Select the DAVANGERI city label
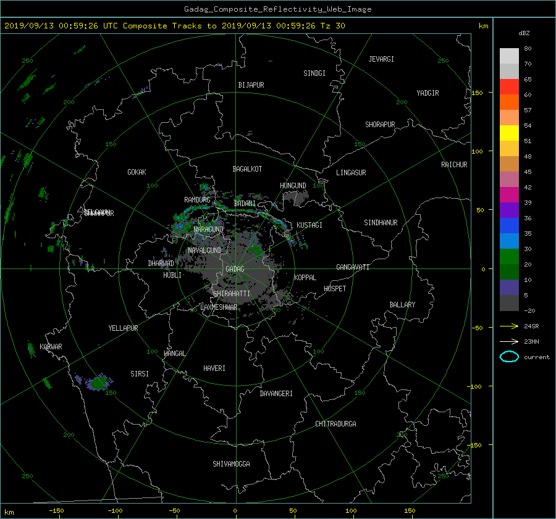The width and height of the screenshot is (556, 519). pyautogui.click(x=276, y=394)
